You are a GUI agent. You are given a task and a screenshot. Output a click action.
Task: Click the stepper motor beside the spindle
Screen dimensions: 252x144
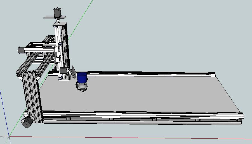pyautogui.click(x=63, y=71)
